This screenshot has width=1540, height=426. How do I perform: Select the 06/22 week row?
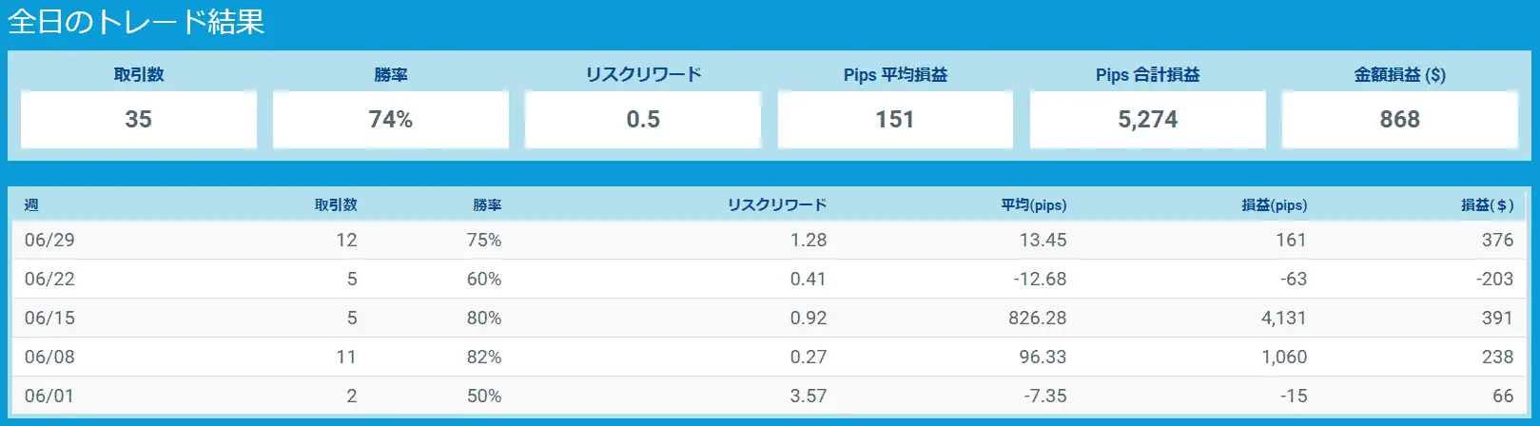[769, 279]
